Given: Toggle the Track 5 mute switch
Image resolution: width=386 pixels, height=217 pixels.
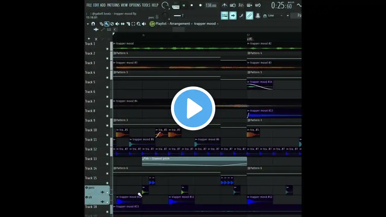Looking at the screenshot, I should [x=107, y=87].
